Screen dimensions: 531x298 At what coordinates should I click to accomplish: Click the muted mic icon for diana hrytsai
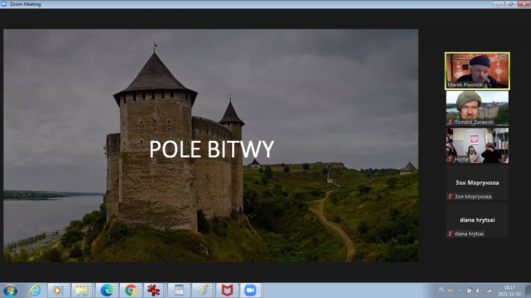tap(450, 234)
